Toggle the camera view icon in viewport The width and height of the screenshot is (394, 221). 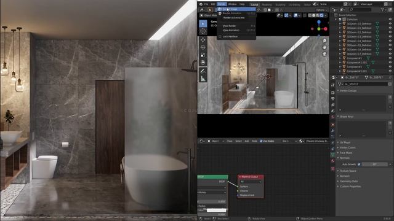coord(324,53)
